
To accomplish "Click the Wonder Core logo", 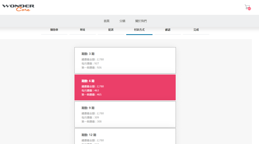I will [18, 8].
